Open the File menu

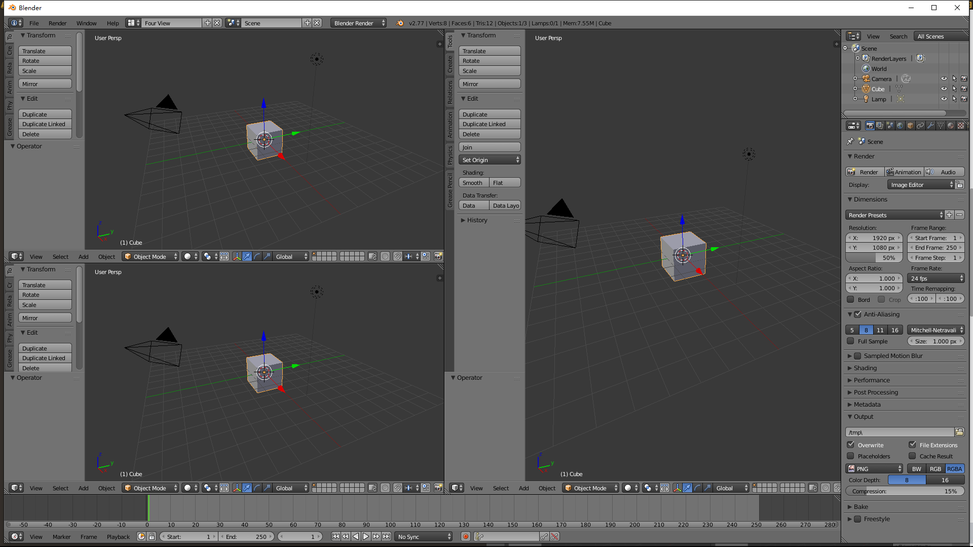[x=34, y=23]
